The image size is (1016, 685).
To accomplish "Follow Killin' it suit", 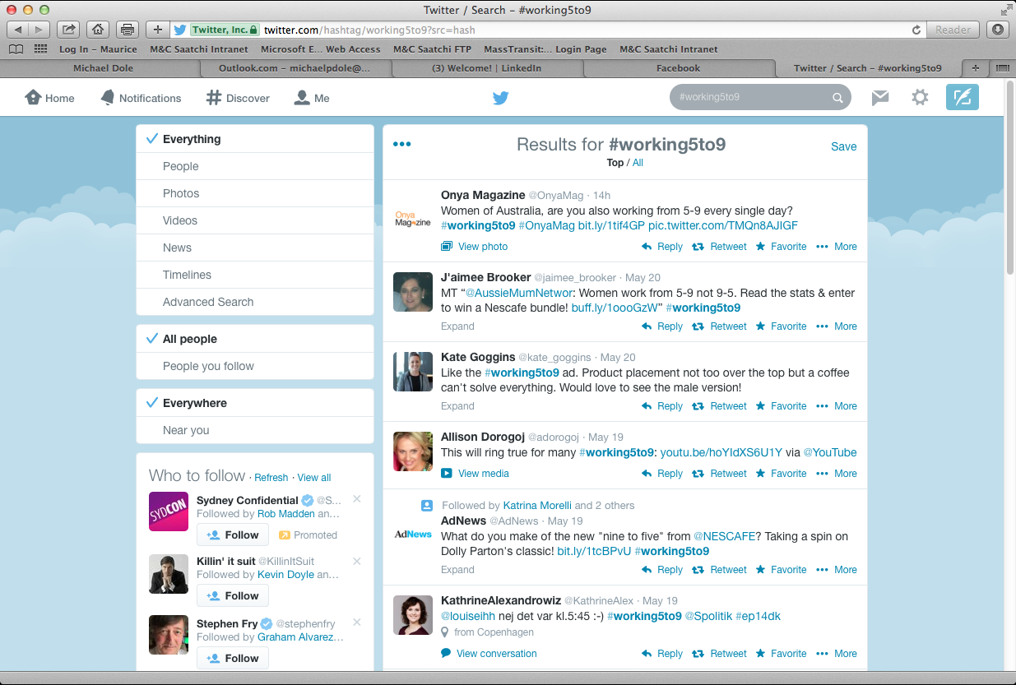I will [x=233, y=595].
